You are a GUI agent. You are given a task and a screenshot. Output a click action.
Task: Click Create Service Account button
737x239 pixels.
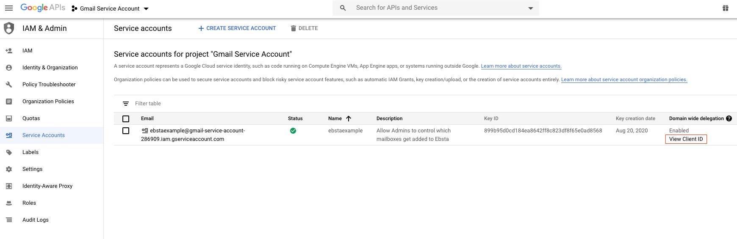coord(237,28)
